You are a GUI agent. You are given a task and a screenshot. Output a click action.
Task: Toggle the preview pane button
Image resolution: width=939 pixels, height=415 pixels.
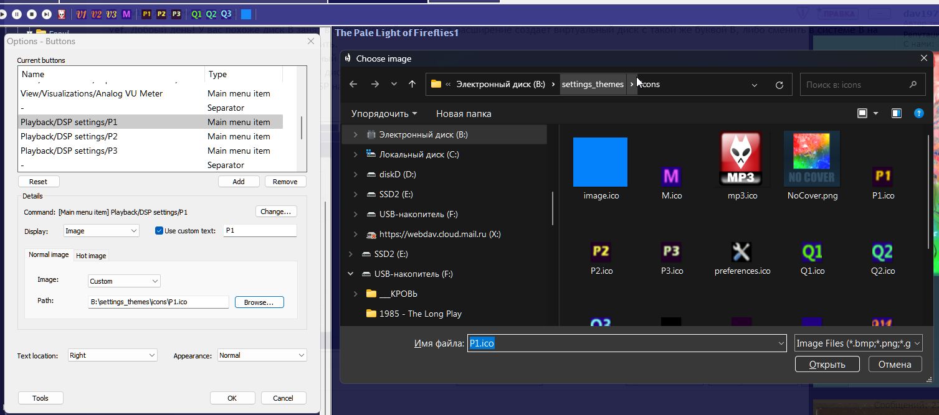896,113
